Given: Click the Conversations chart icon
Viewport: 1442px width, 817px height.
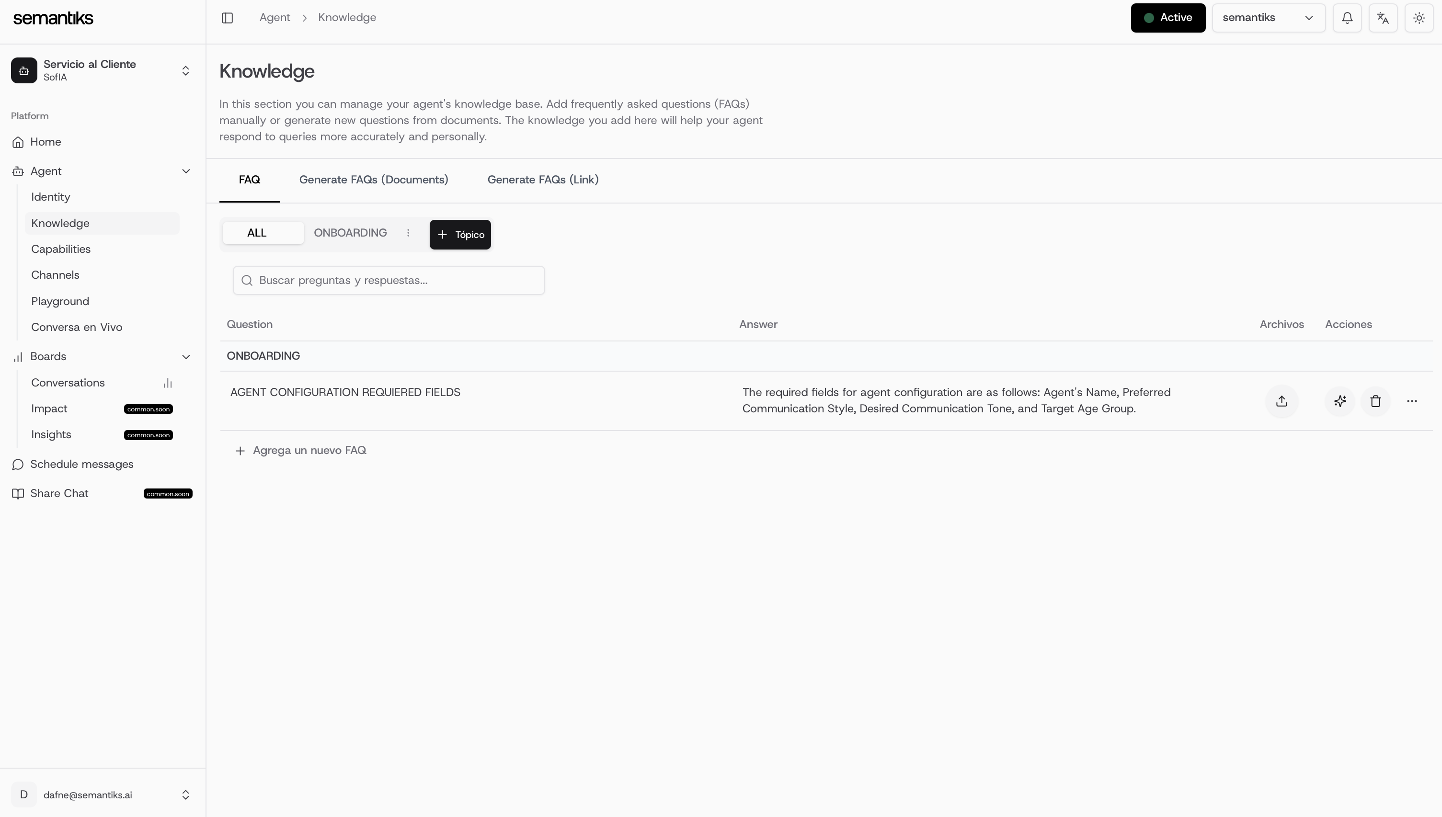Looking at the screenshot, I should 167,383.
